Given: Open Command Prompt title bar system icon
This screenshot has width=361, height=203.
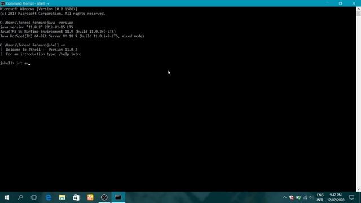Looking at the screenshot, I should [x=2, y=3].
